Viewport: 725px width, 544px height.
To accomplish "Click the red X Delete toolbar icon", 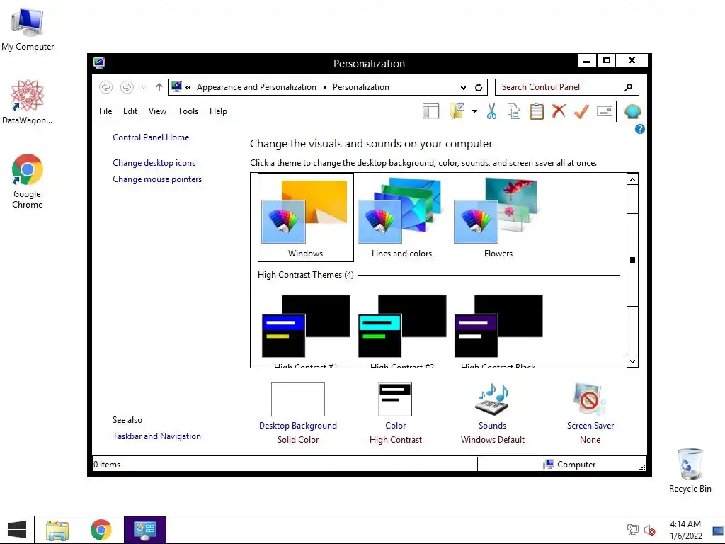I will [559, 111].
